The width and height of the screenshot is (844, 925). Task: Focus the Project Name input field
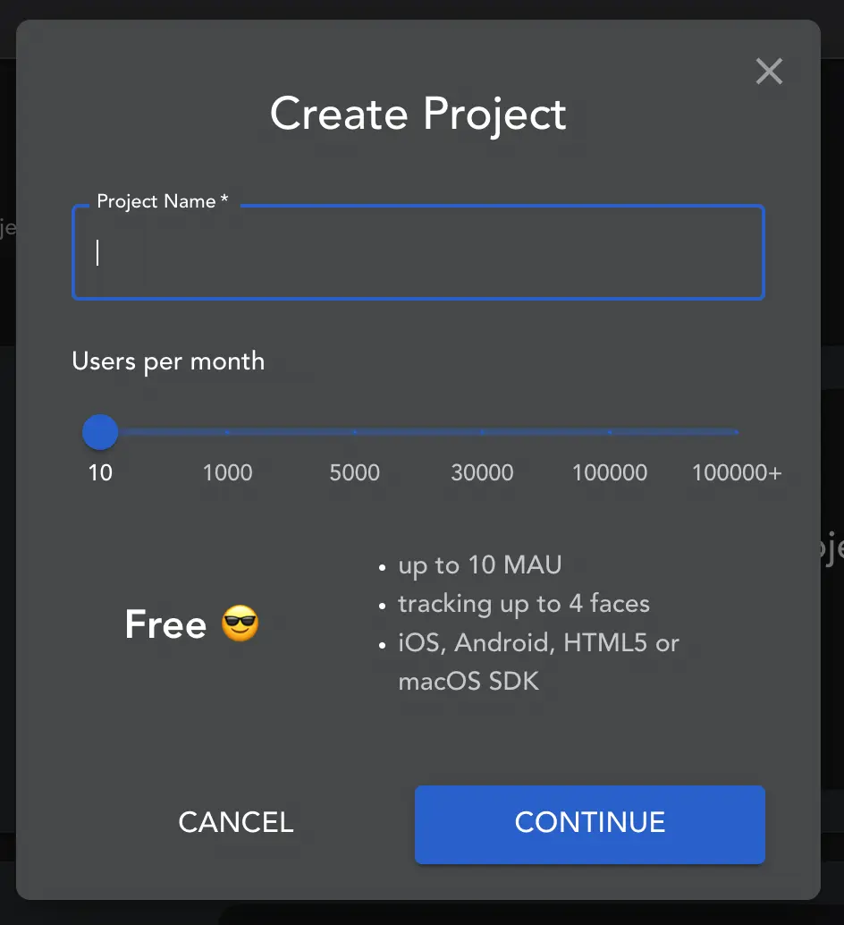(x=418, y=252)
